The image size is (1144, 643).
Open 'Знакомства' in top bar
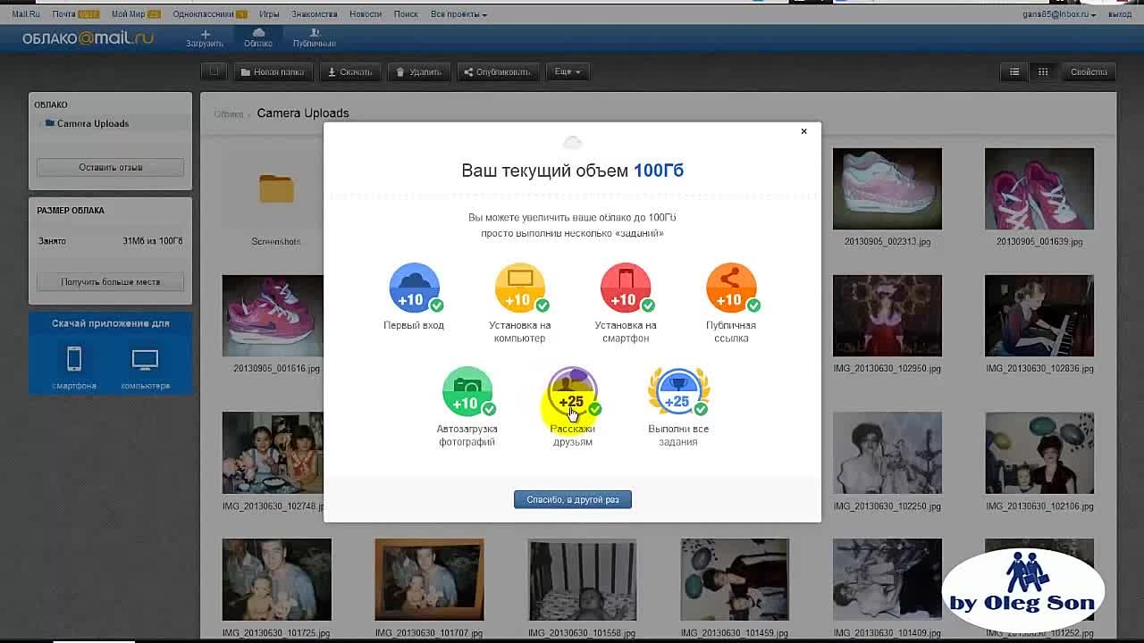315,14
